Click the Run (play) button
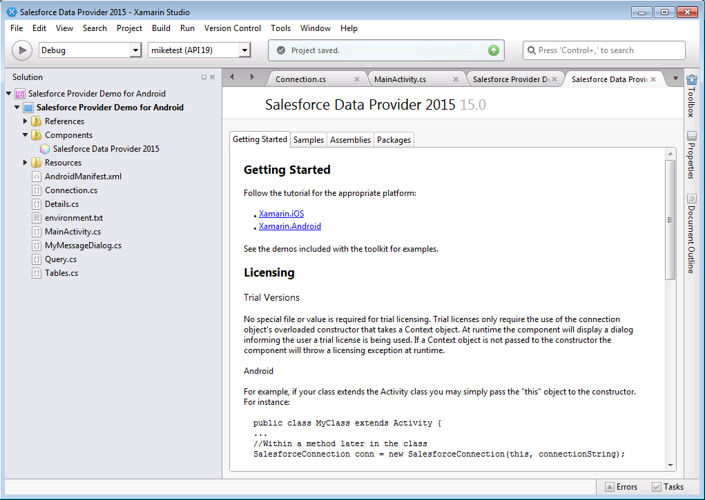 tap(22, 50)
